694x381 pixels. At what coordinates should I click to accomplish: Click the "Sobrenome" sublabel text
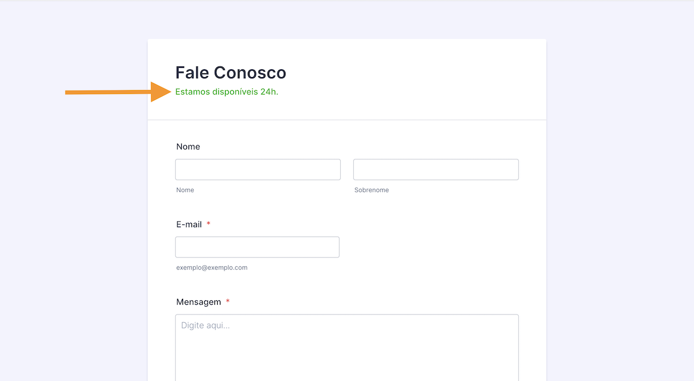[x=372, y=190]
